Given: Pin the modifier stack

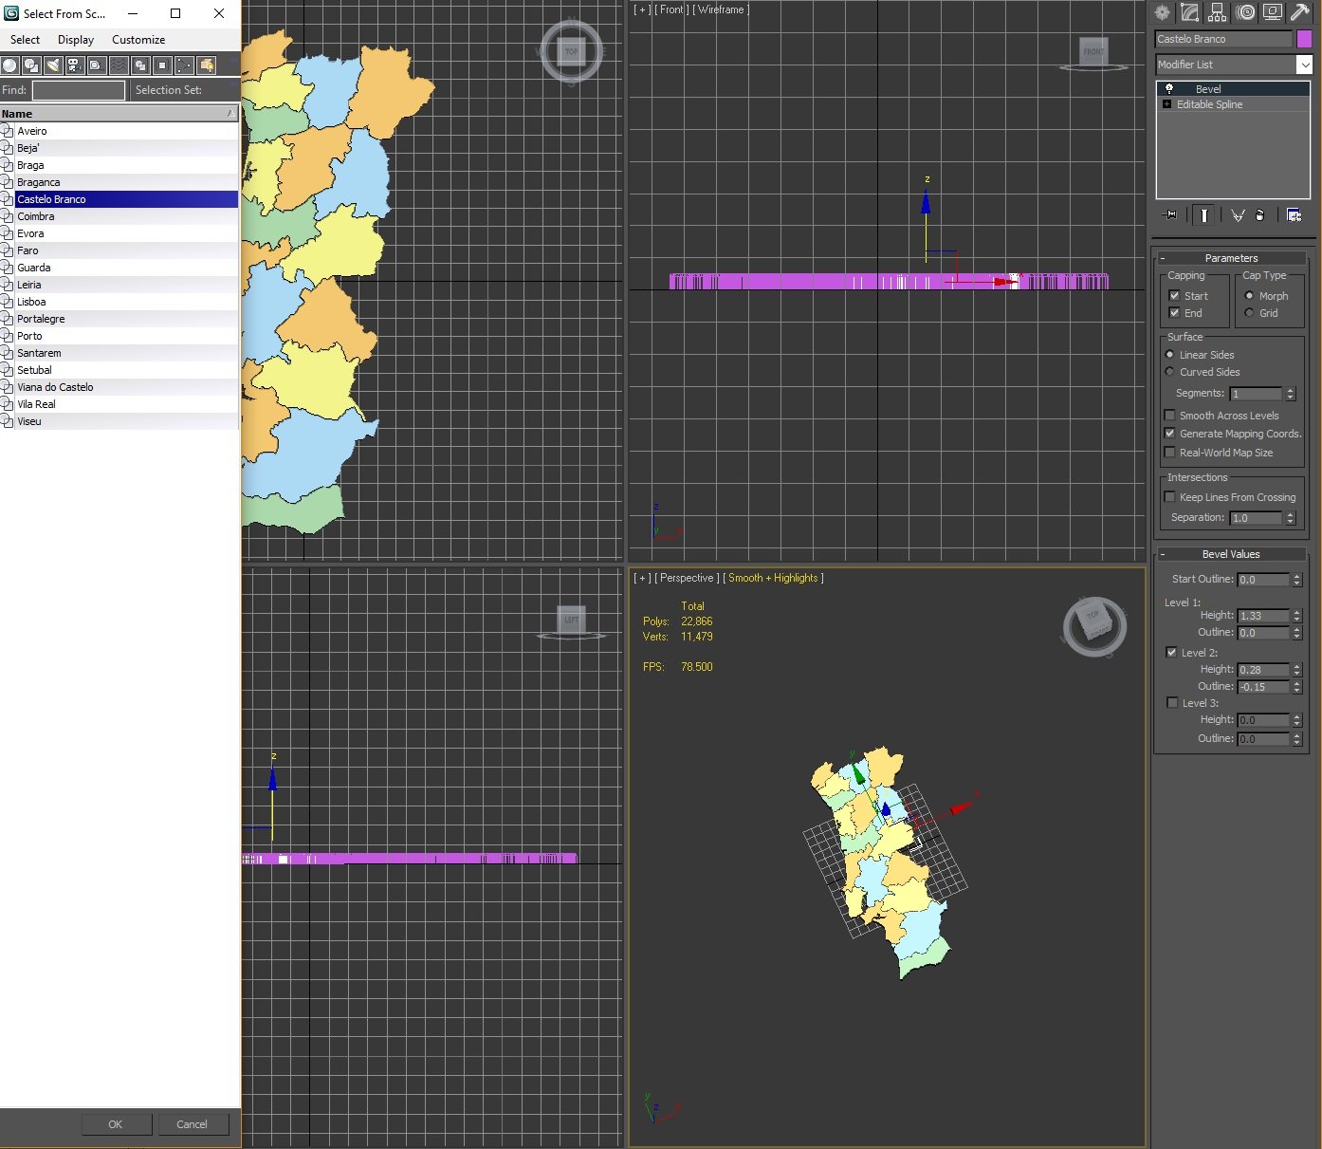Looking at the screenshot, I should (1169, 215).
